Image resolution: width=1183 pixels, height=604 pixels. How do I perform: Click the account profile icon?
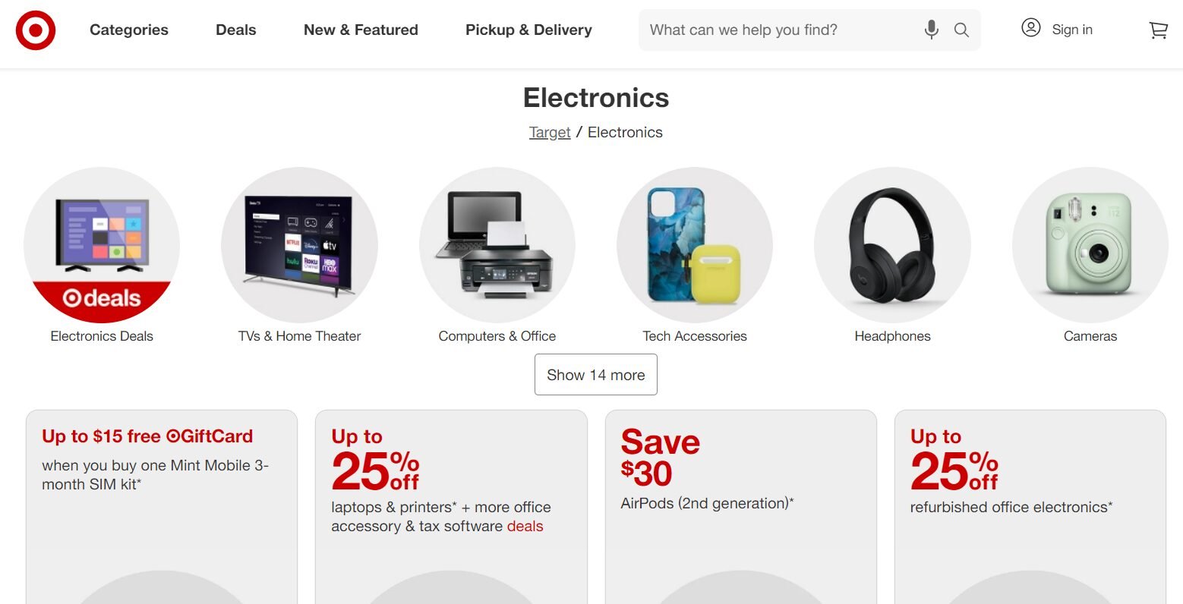point(1031,28)
